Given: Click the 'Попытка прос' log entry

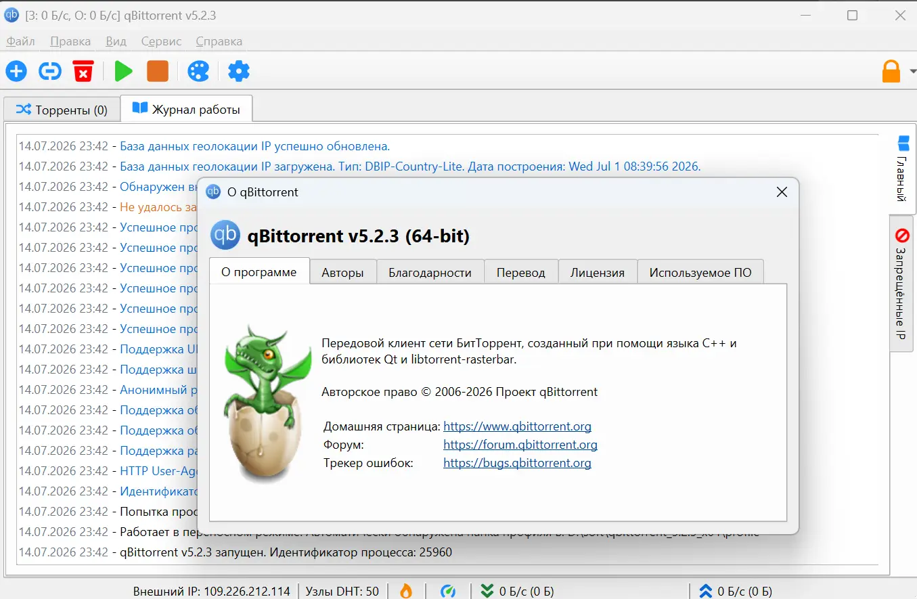Looking at the screenshot, I should point(158,511).
